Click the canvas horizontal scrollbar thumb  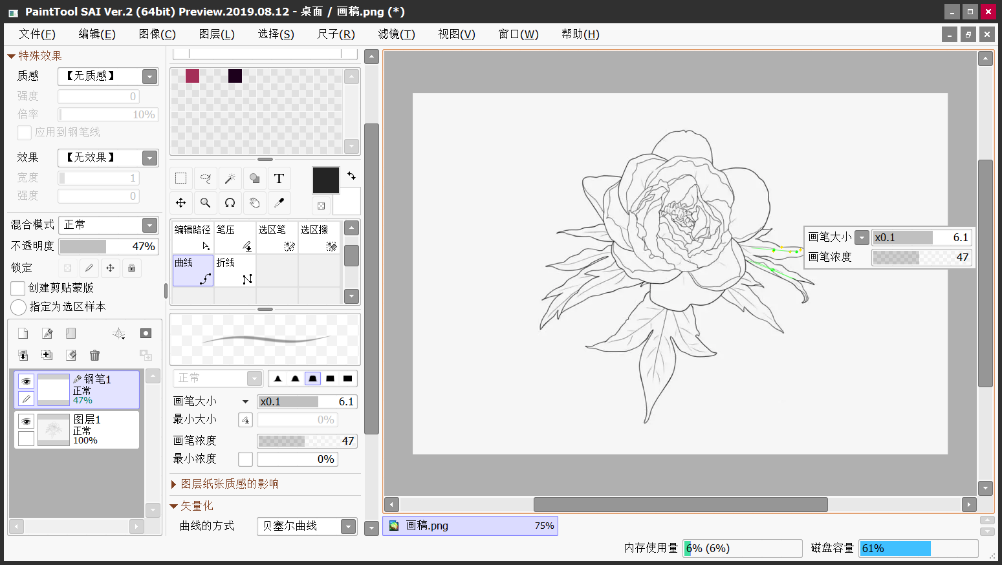point(681,504)
